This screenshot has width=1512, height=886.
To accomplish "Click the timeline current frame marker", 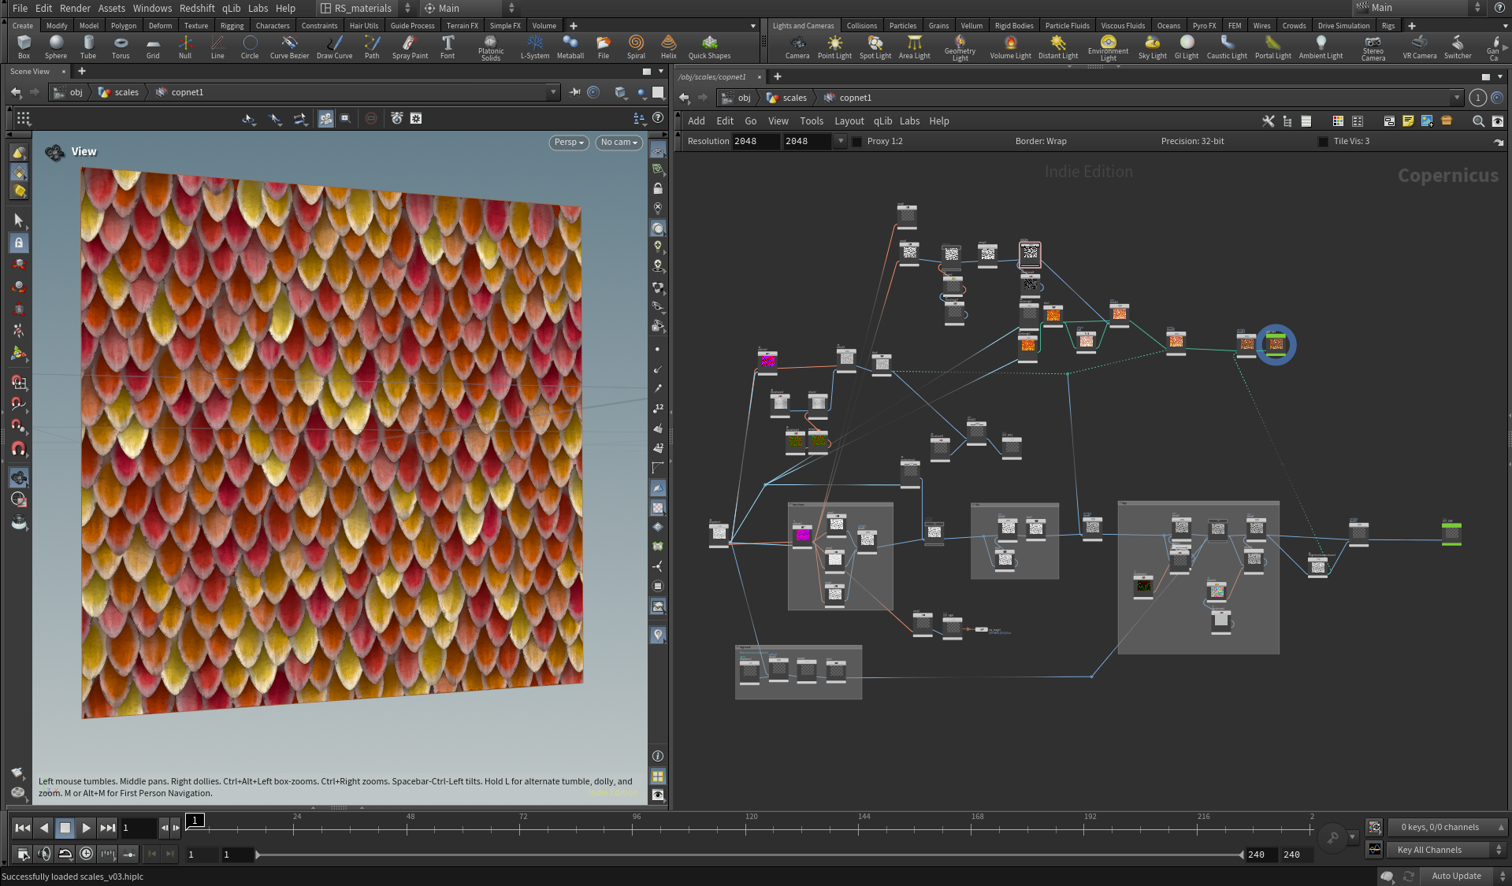I will pos(195,821).
